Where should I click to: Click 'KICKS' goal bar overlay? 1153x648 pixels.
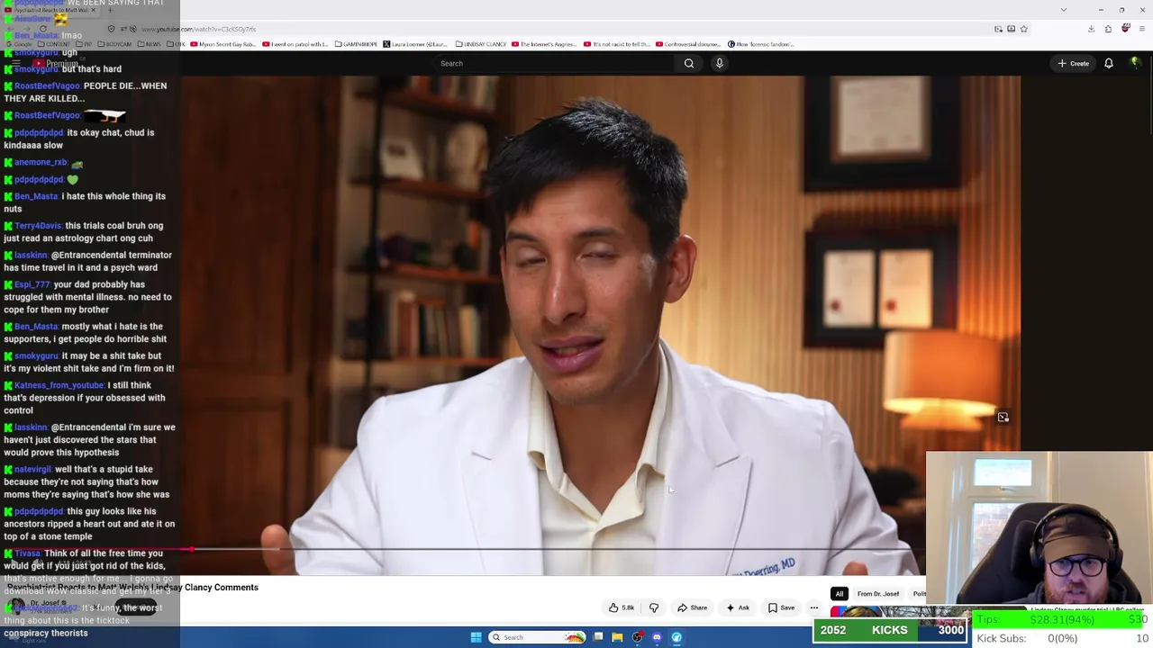click(x=890, y=631)
